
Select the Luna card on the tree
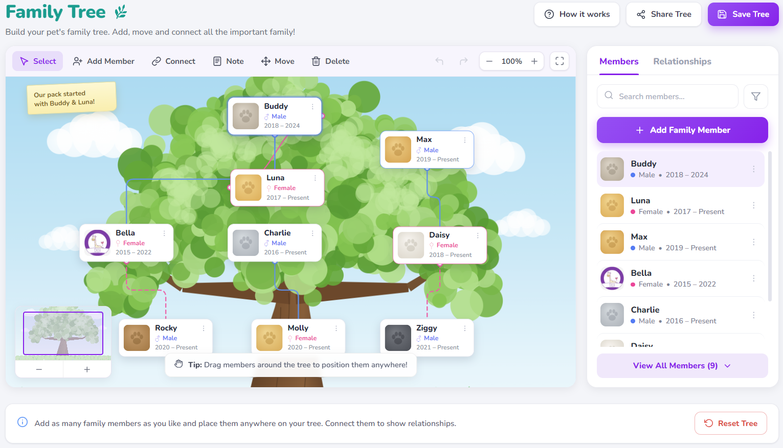(x=277, y=187)
